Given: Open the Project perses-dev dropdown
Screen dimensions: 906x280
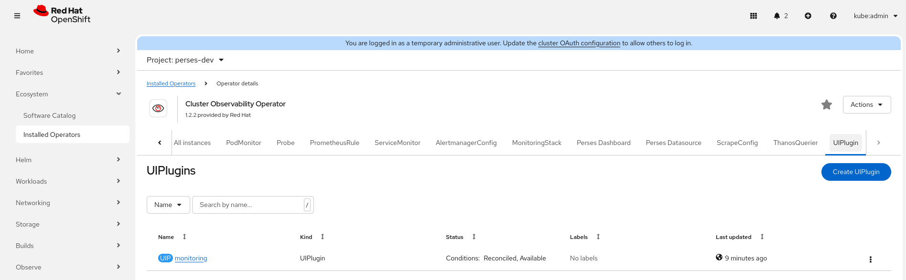Looking at the screenshot, I should point(185,60).
